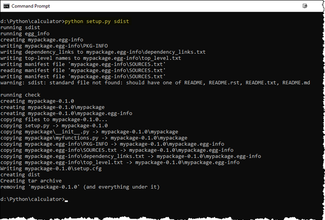The height and width of the screenshot is (220, 325).
Task: Click the line 'writing mypackage.egg-info\PKG-INFO'
Action: click(x=54, y=46)
